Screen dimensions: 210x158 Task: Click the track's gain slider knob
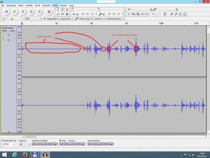point(9,35)
